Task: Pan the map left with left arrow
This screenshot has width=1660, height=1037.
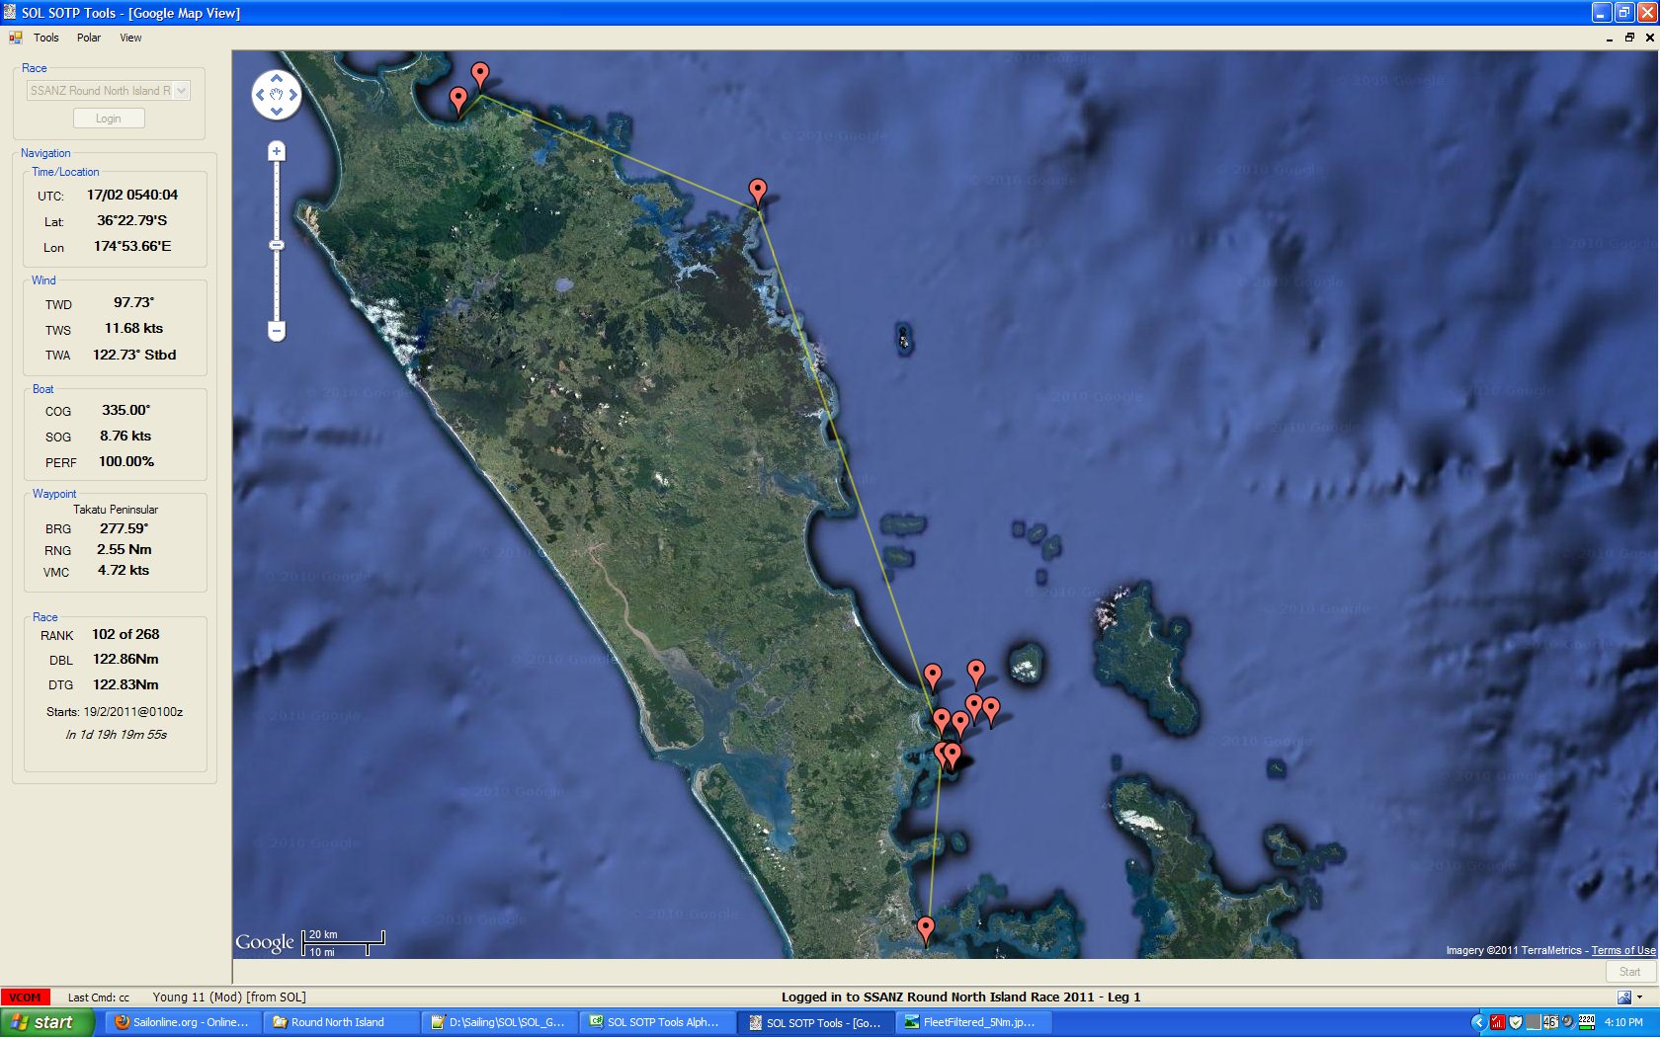Action: [259, 95]
